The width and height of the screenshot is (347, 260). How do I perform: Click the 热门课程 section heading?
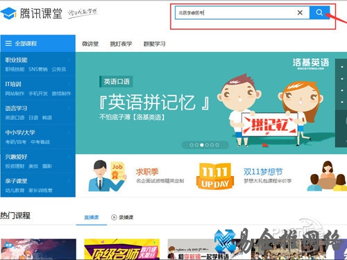[15, 216]
